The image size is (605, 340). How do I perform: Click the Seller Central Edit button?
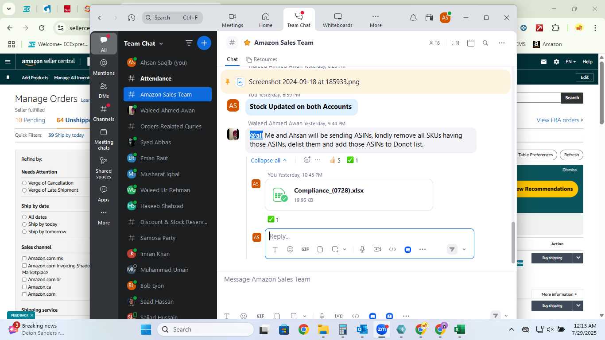click(x=585, y=77)
